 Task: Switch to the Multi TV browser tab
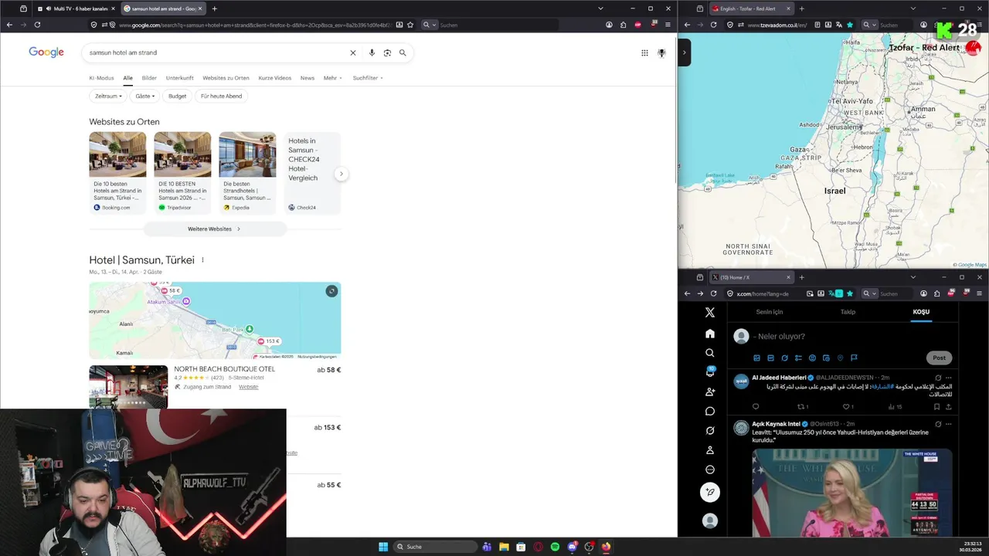coord(75,8)
